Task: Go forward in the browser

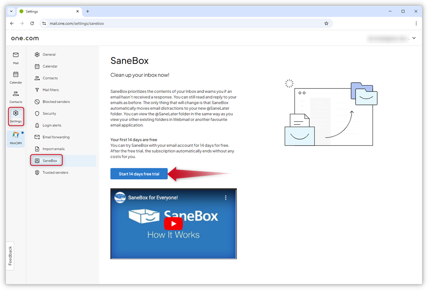Action: click(x=22, y=24)
